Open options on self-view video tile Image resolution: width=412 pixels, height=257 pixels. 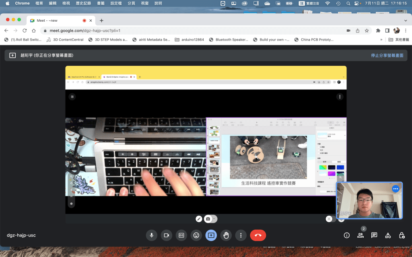[396, 189]
